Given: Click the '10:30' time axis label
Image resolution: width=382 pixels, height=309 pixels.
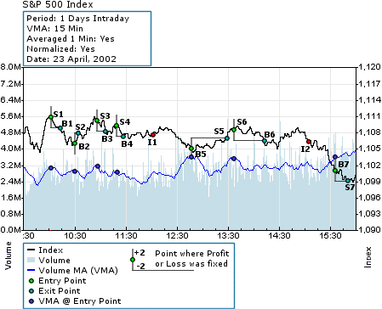Looking at the screenshot, I should (75, 236).
